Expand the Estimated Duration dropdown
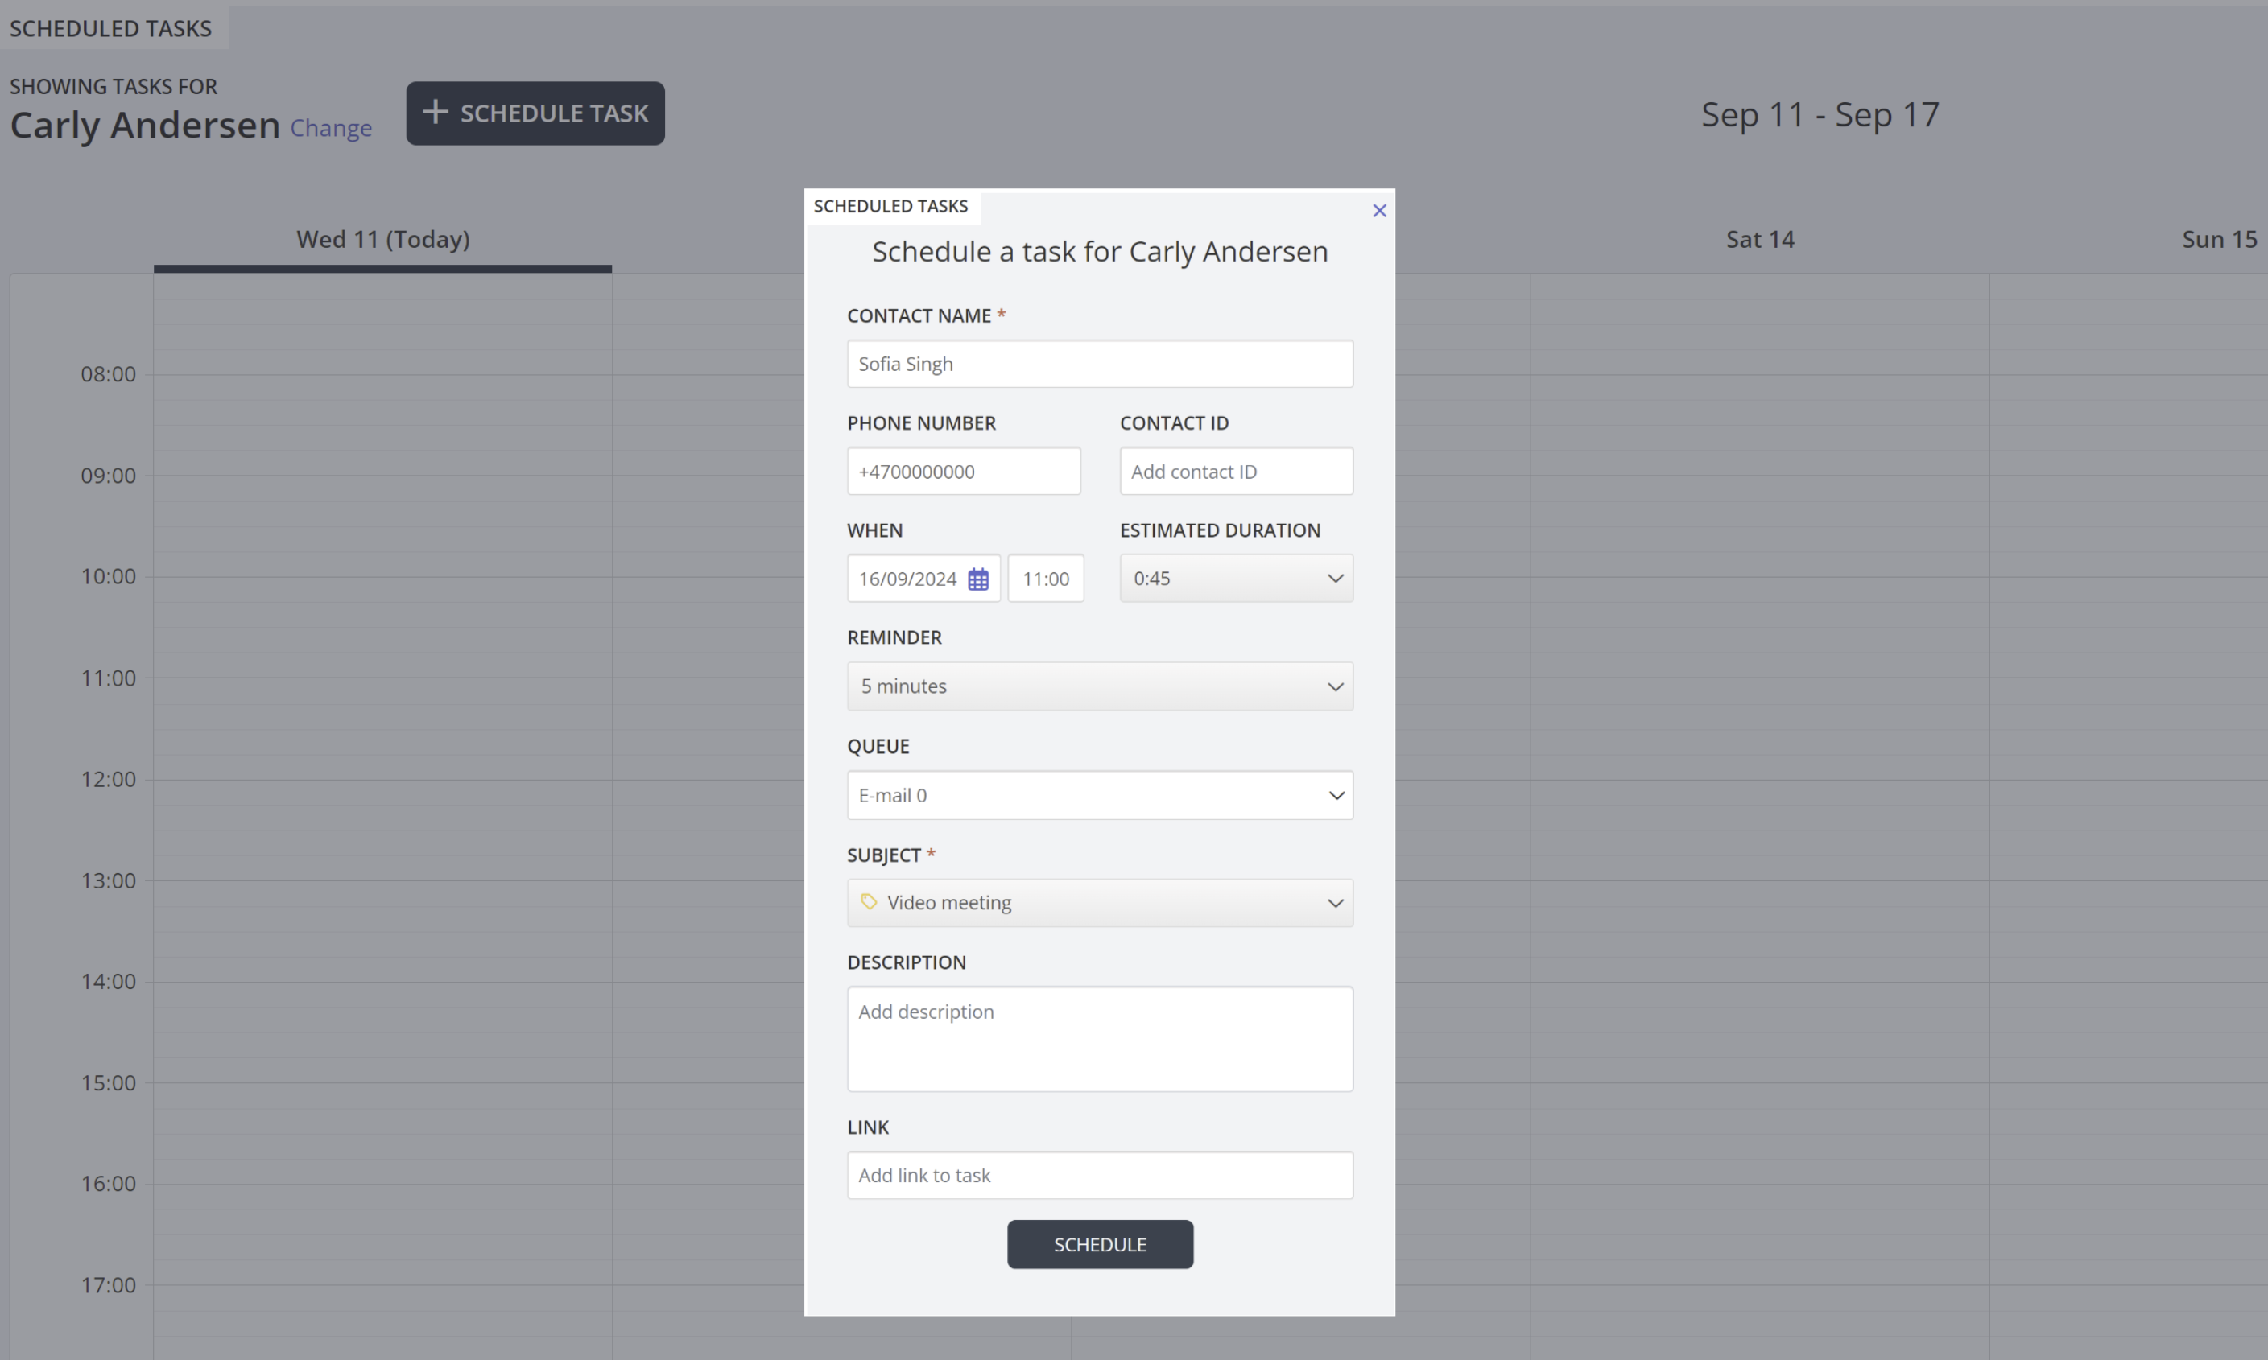This screenshot has height=1360, width=2268. (x=1236, y=579)
